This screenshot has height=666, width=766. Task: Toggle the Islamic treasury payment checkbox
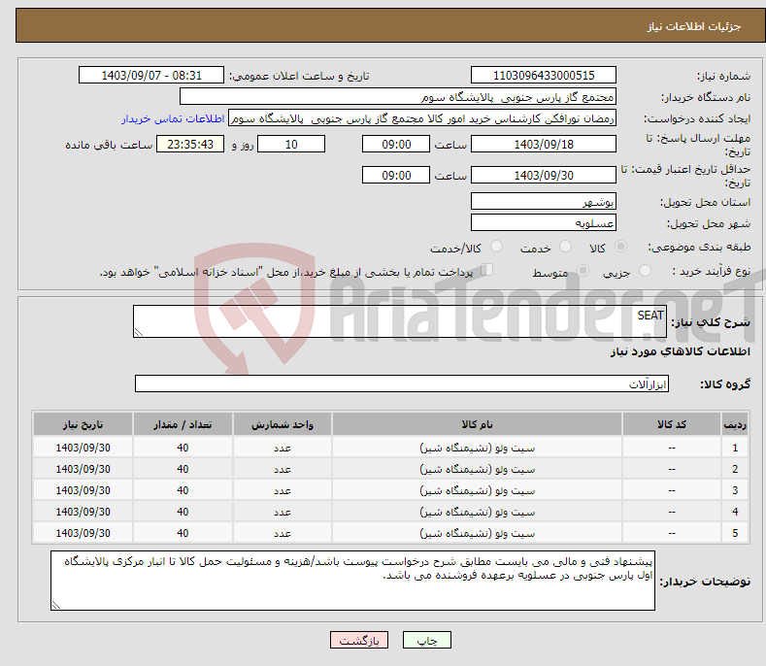click(x=487, y=270)
